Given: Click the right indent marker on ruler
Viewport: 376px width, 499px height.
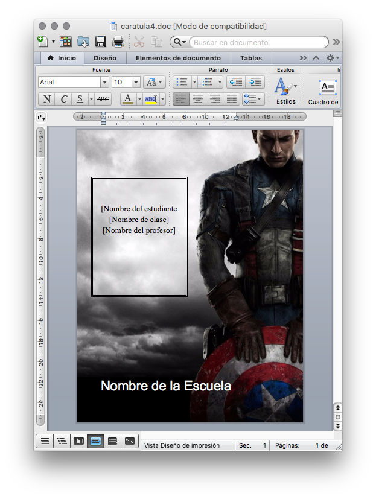Looking at the screenshot, I should pos(236,118).
